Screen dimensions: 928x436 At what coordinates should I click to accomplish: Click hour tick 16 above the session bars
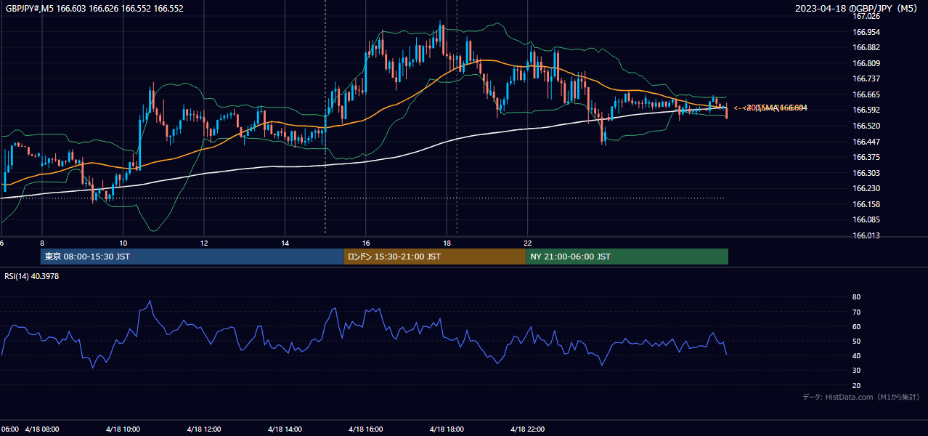point(366,243)
